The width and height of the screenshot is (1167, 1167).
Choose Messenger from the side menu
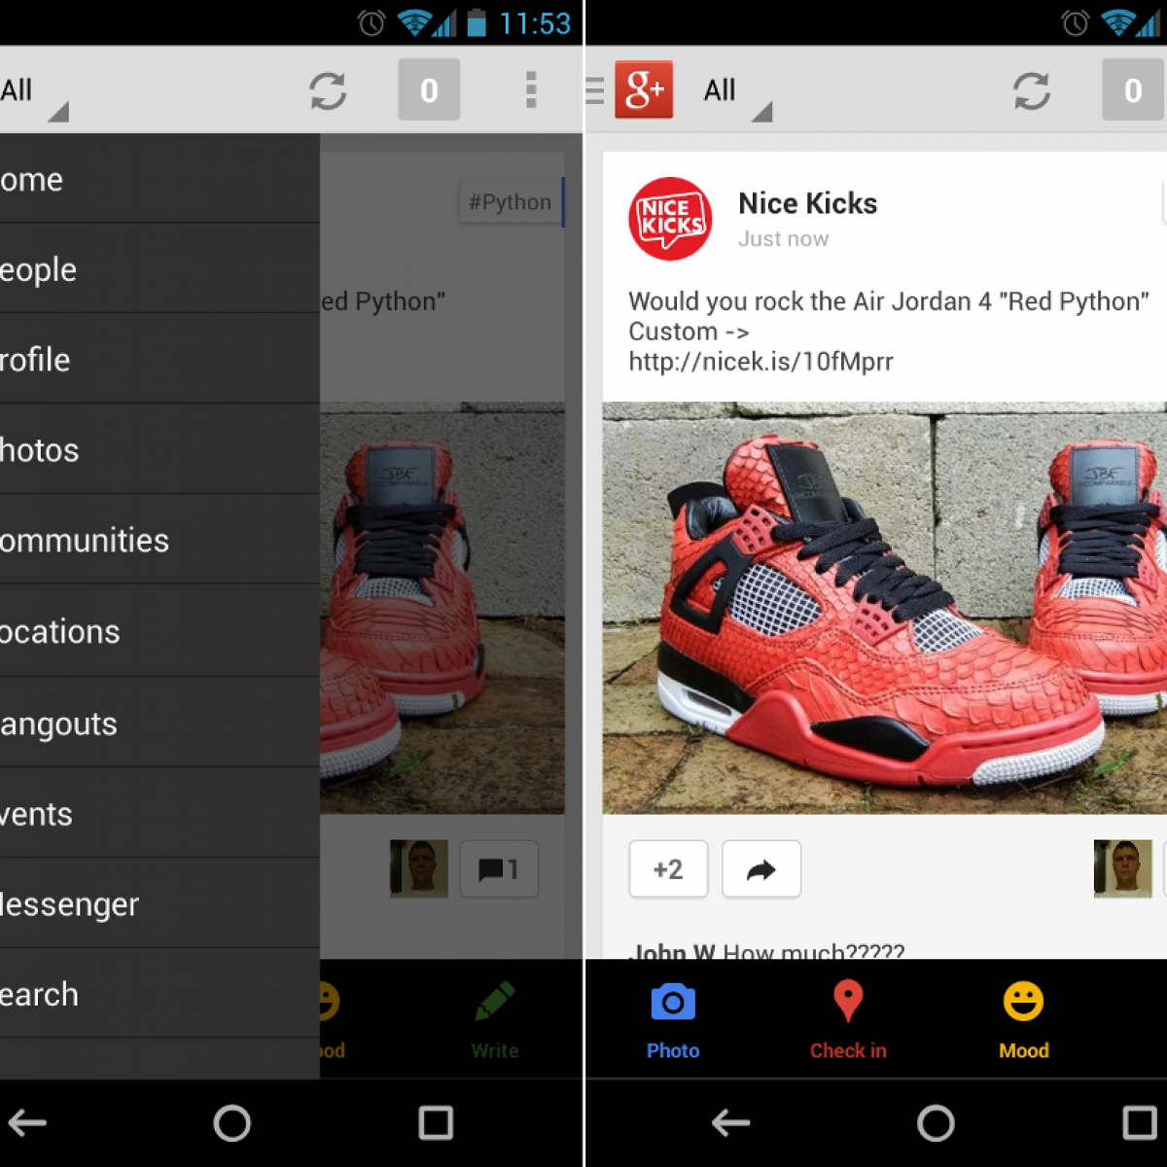pyautogui.click(x=70, y=904)
